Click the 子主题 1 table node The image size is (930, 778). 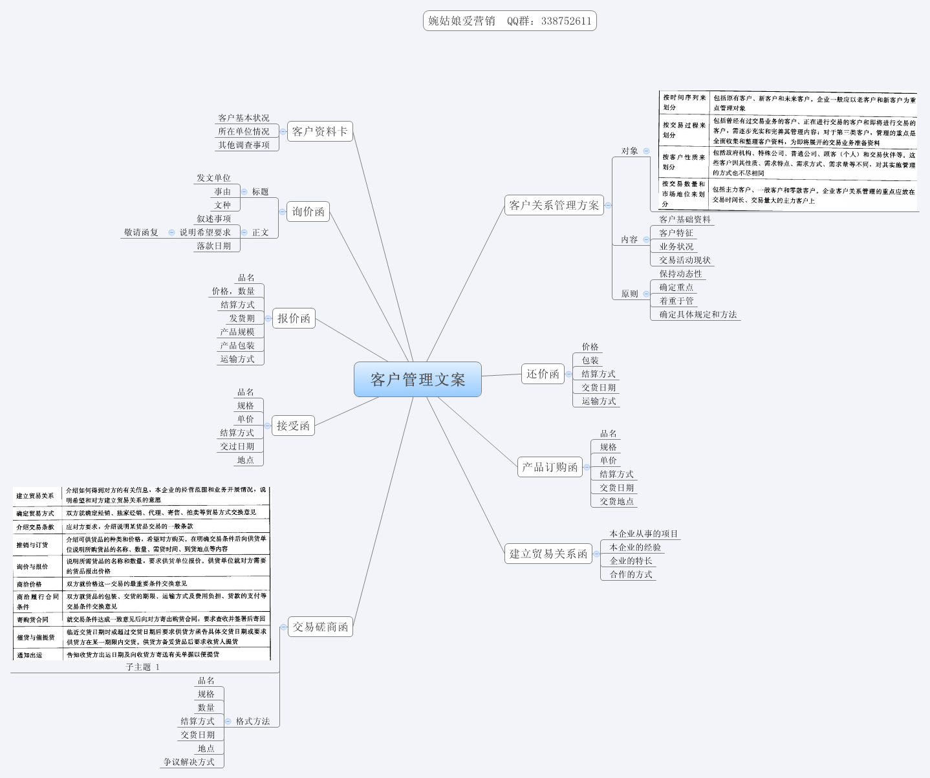(142, 667)
